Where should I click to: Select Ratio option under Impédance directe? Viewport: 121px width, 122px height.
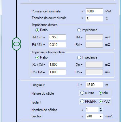pyautogui.click(x=37, y=30)
